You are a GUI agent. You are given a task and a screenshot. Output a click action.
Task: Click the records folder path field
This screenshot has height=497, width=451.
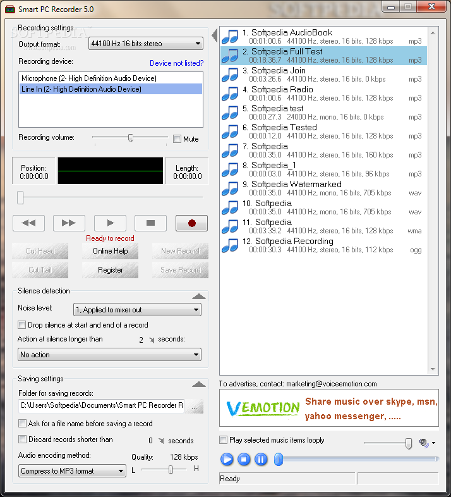[x=101, y=405]
